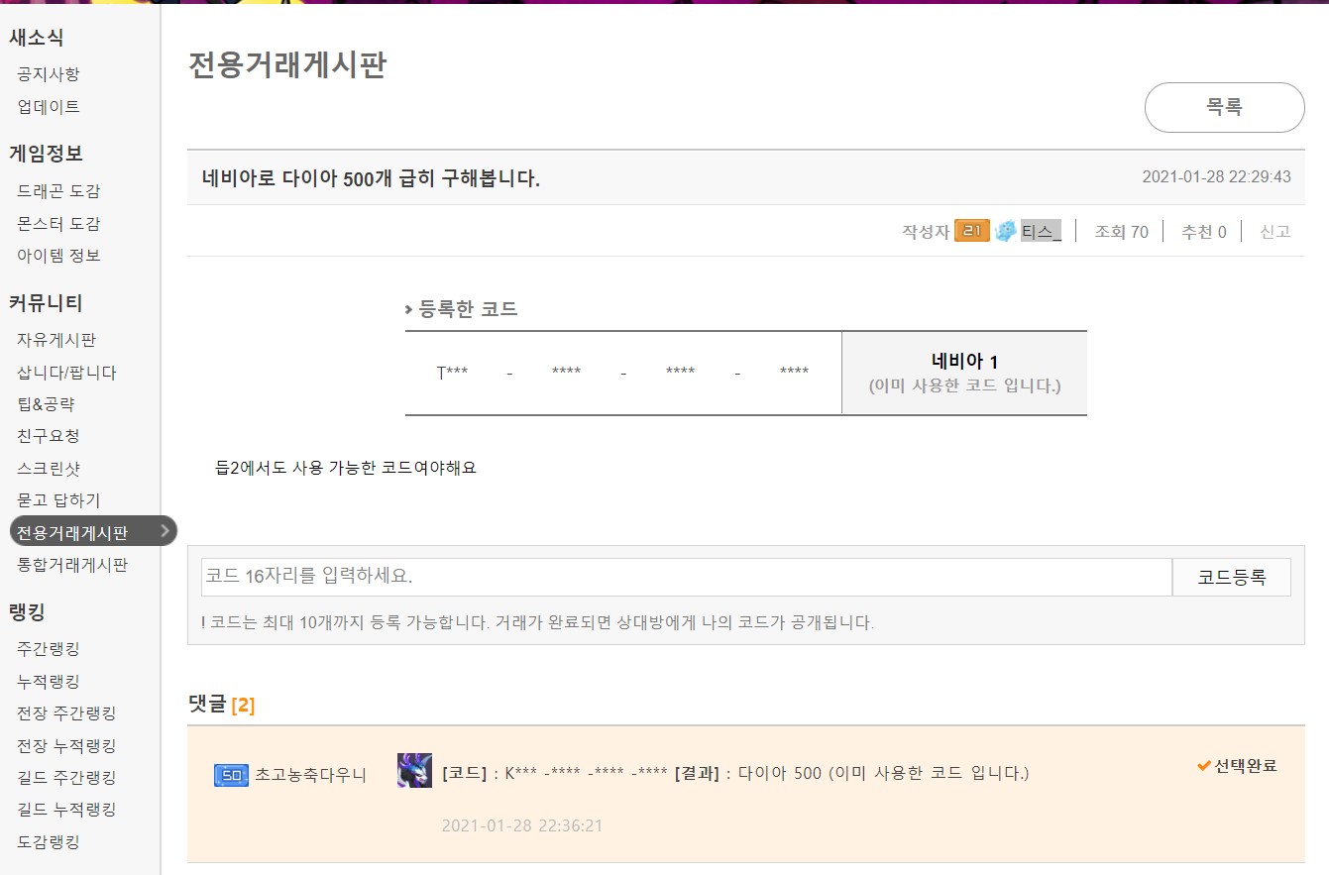The width and height of the screenshot is (1329, 875).
Task: Click the orange checkmark beside 선택완료
Action: click(1204, 765)
